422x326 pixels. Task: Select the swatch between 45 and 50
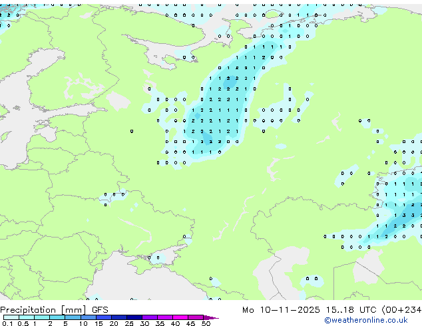(x=196, y=317)
